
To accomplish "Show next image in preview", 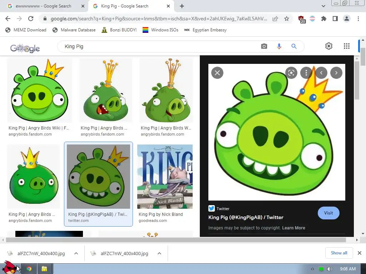I will [336, 73].
